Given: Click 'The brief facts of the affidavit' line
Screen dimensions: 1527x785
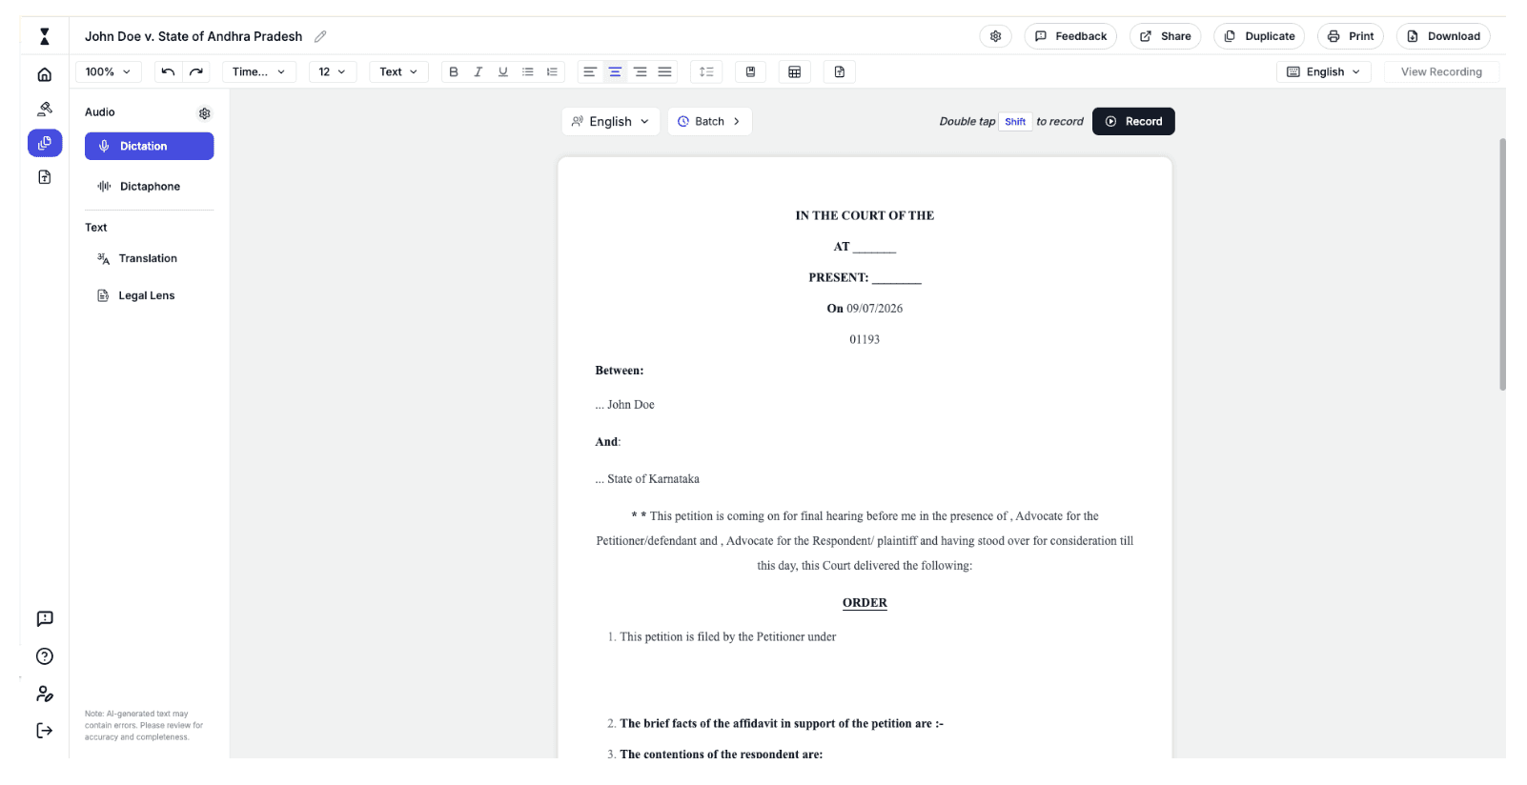Looking at the screenshot, I should (x=782, y=724).
